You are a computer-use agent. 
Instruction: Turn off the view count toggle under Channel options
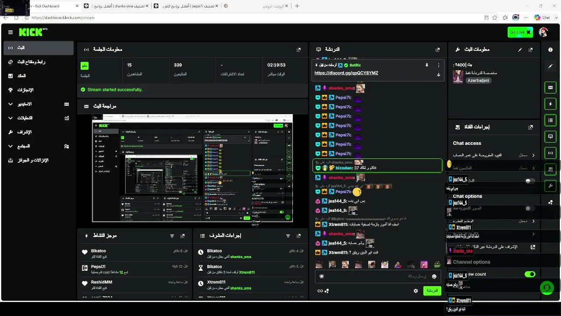[x=530, y=274]
